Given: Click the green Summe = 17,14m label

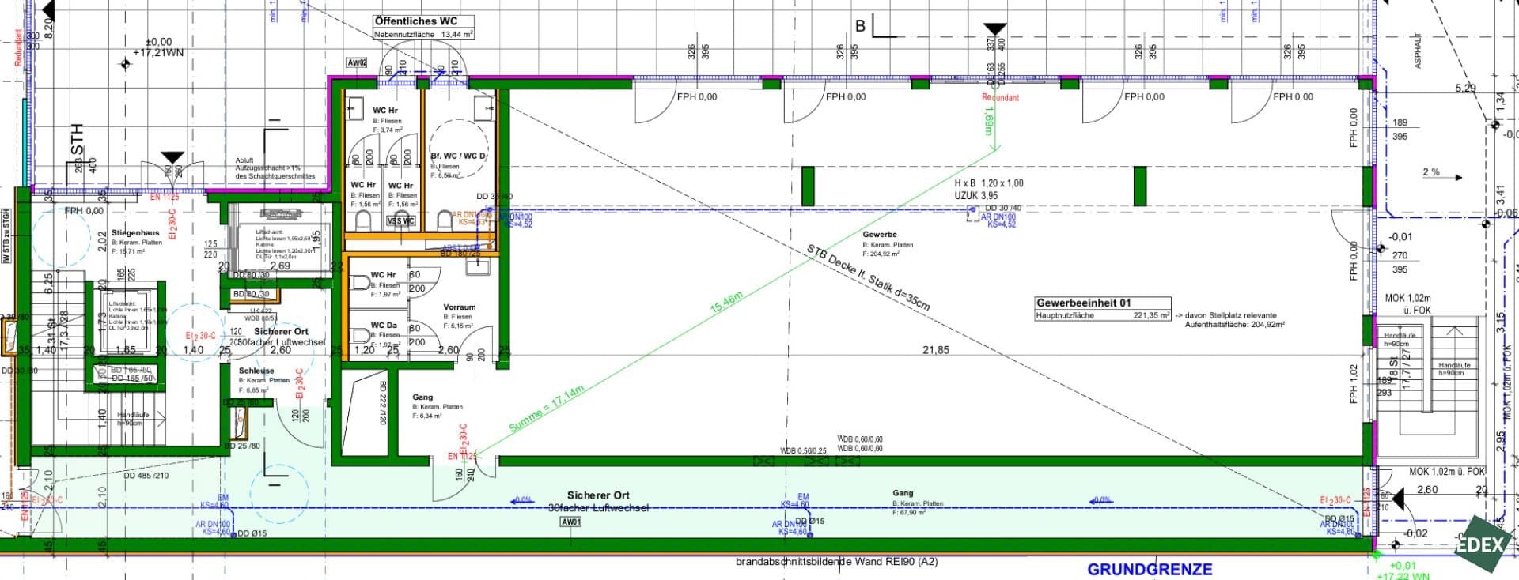Looking at the screenshot, I should (x=546, y=409).
